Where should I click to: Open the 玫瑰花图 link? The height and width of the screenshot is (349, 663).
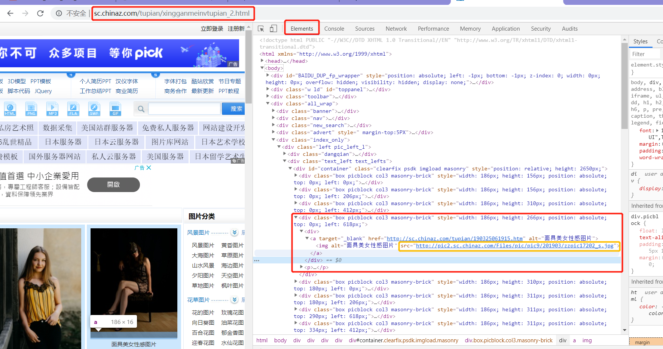pos(232,312)
